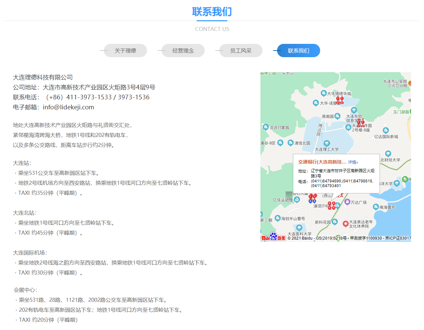
Task: Click the Baidu map logo
Action: coord(273,237)
